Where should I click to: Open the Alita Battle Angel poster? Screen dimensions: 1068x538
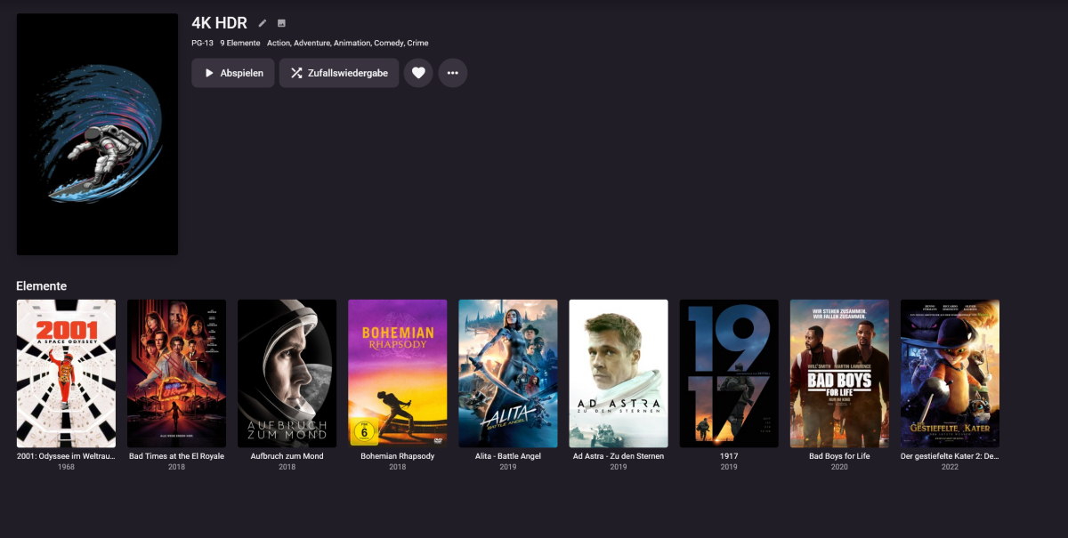pos(508,373)
